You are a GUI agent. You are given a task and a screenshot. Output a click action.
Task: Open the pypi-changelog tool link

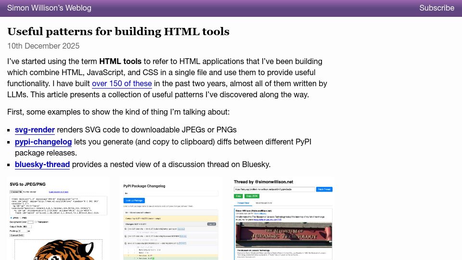click(43, 142)
